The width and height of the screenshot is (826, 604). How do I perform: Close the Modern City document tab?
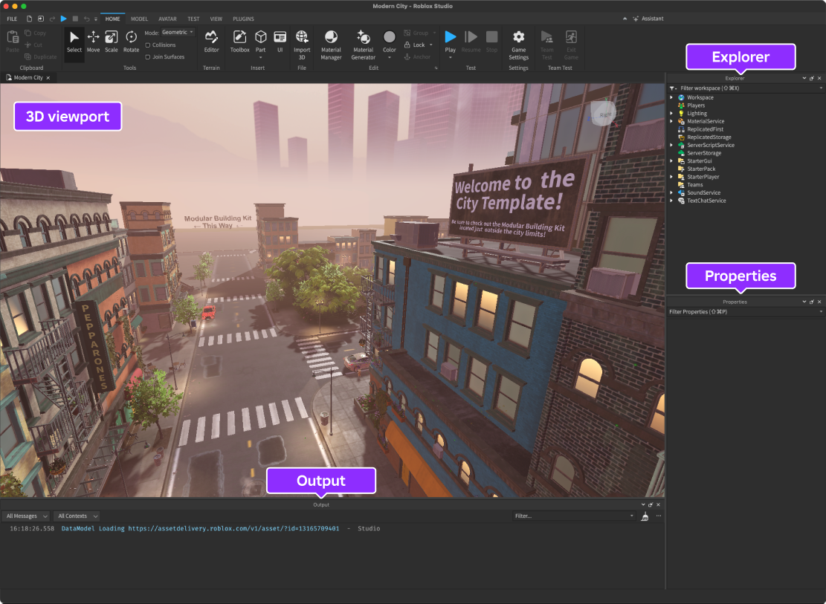pyautogui.click(x=48, y=77)
